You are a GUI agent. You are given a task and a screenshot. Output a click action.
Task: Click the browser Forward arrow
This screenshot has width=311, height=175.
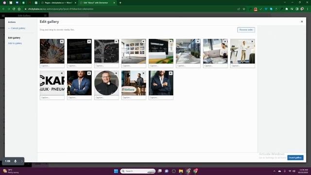tap(9, 9)
